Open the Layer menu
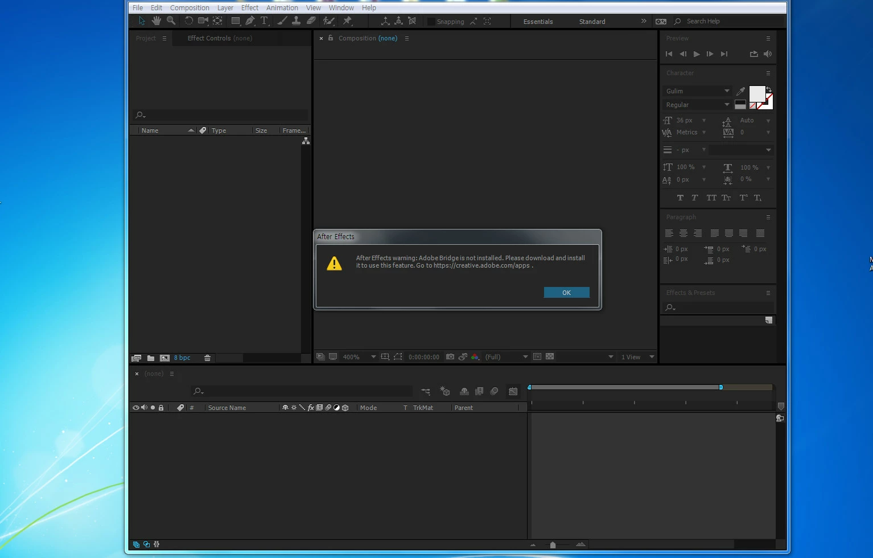Viewport: 873px width, 558px height. click(x=225, y=7)
